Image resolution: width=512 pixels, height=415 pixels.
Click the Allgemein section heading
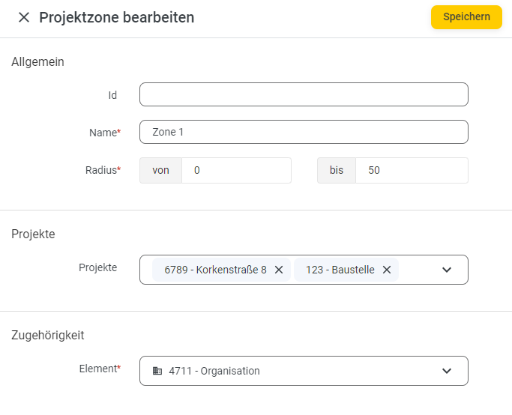(37, 61)
